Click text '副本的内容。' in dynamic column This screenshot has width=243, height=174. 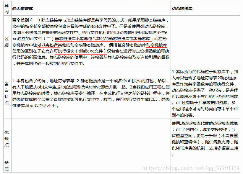[183, 115]
